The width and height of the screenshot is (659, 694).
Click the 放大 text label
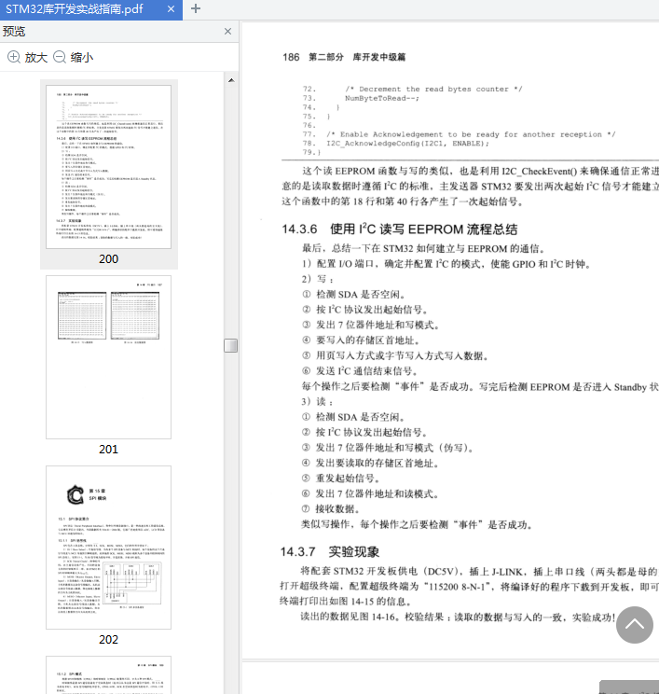click(35, 57)
